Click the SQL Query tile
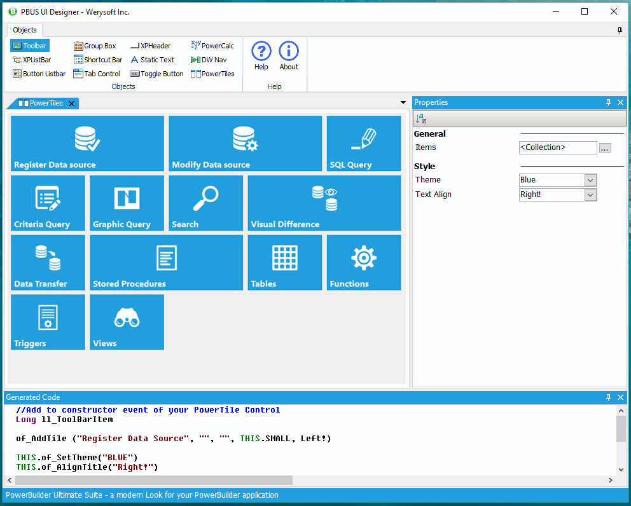 pos(363,143)
